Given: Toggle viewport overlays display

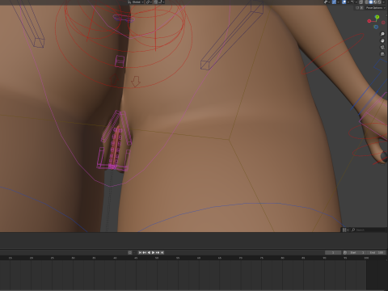Looking at the screenshot, I should [344, 2].
